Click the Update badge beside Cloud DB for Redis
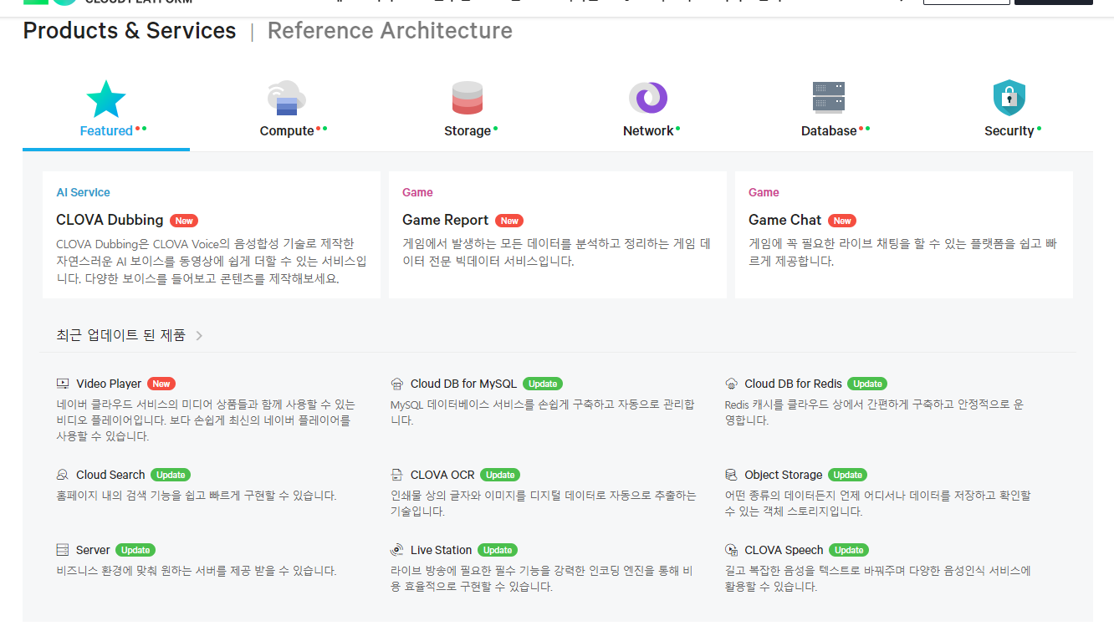The image size is (1114, 631). pos(867,384)
